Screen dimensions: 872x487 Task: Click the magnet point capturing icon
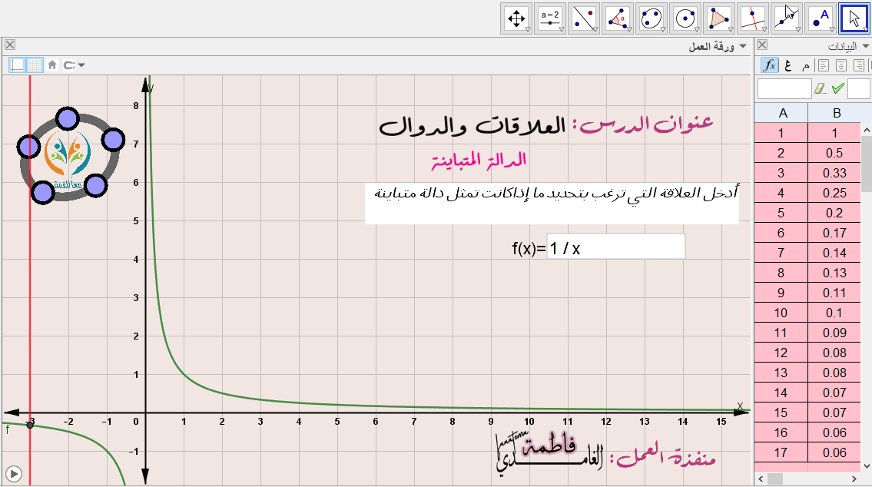[69, 65]
